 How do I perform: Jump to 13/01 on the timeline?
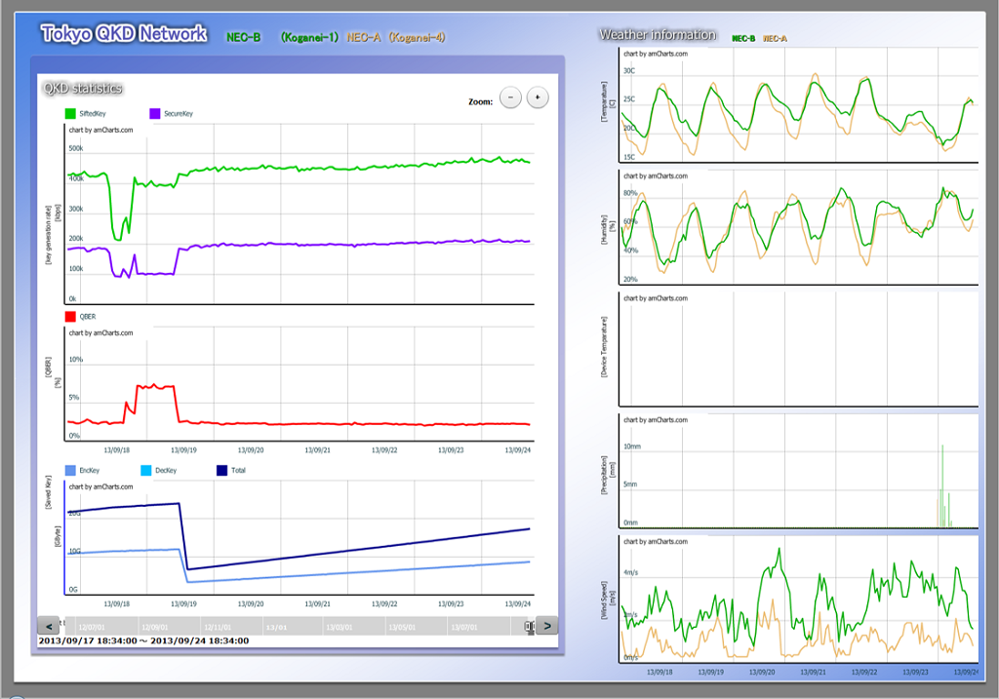[x=276, y=628]
